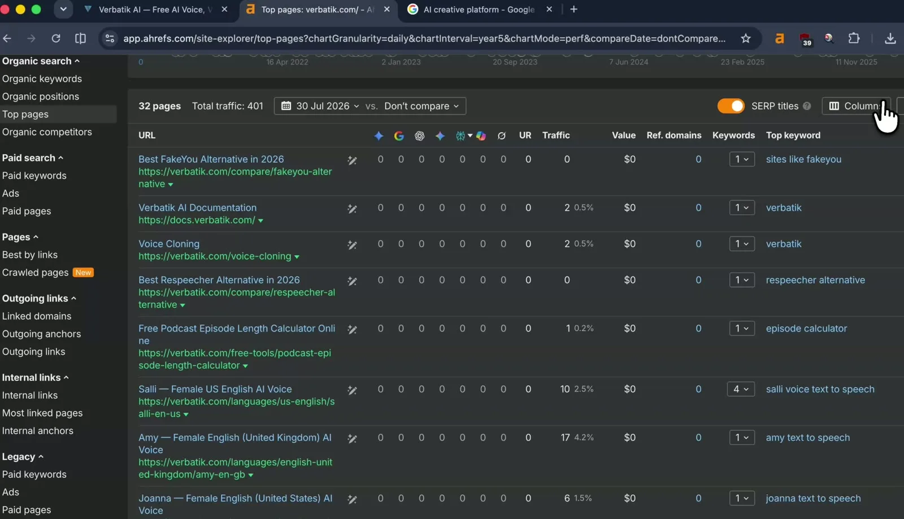Click top keyword respeecher alternative link
904x519 pixels.
815,280
